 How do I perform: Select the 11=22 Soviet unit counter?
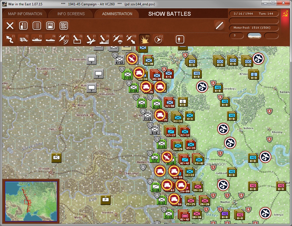[190, 172]
